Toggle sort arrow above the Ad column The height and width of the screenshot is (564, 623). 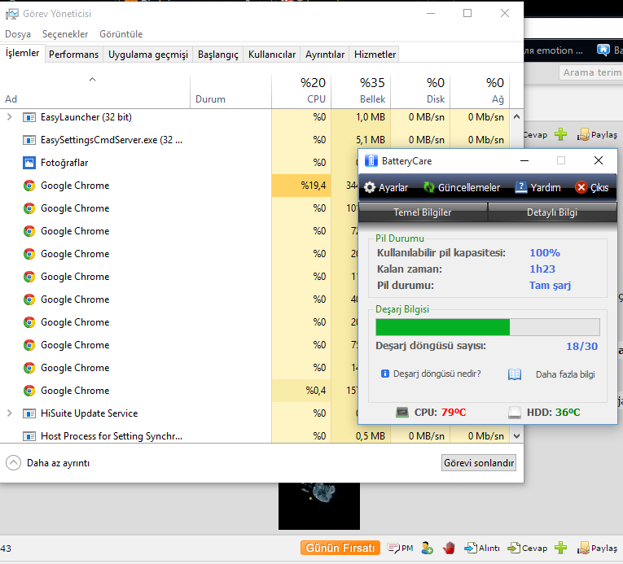92,80
